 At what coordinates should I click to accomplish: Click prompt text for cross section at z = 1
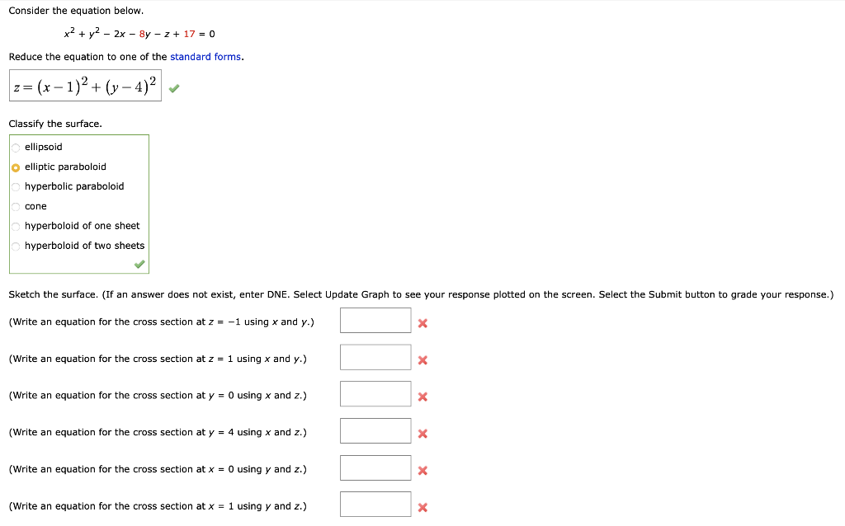[x=158, y=359]
